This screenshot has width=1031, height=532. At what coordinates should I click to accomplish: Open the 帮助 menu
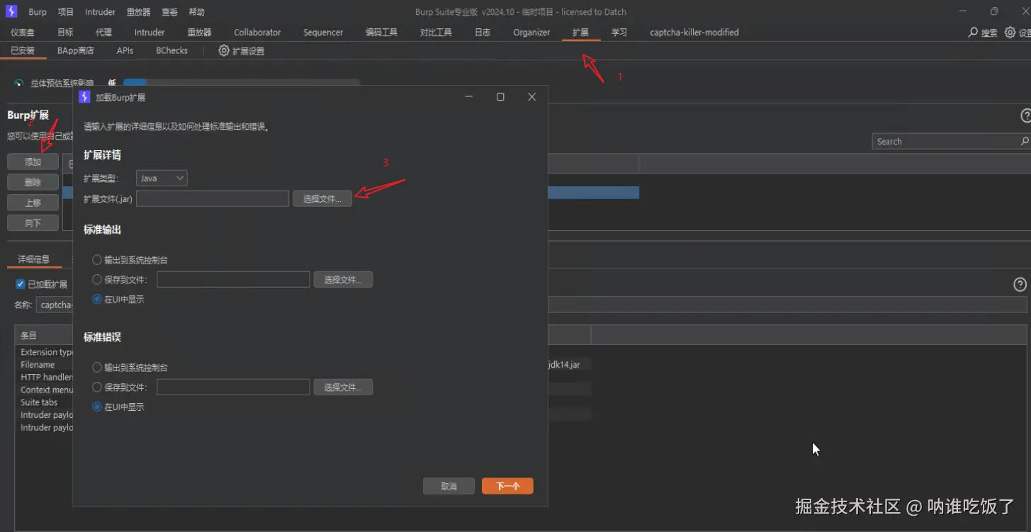197,12
